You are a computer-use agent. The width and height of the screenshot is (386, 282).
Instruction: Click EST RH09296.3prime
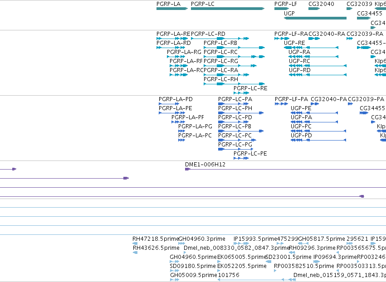click(292, 253)
